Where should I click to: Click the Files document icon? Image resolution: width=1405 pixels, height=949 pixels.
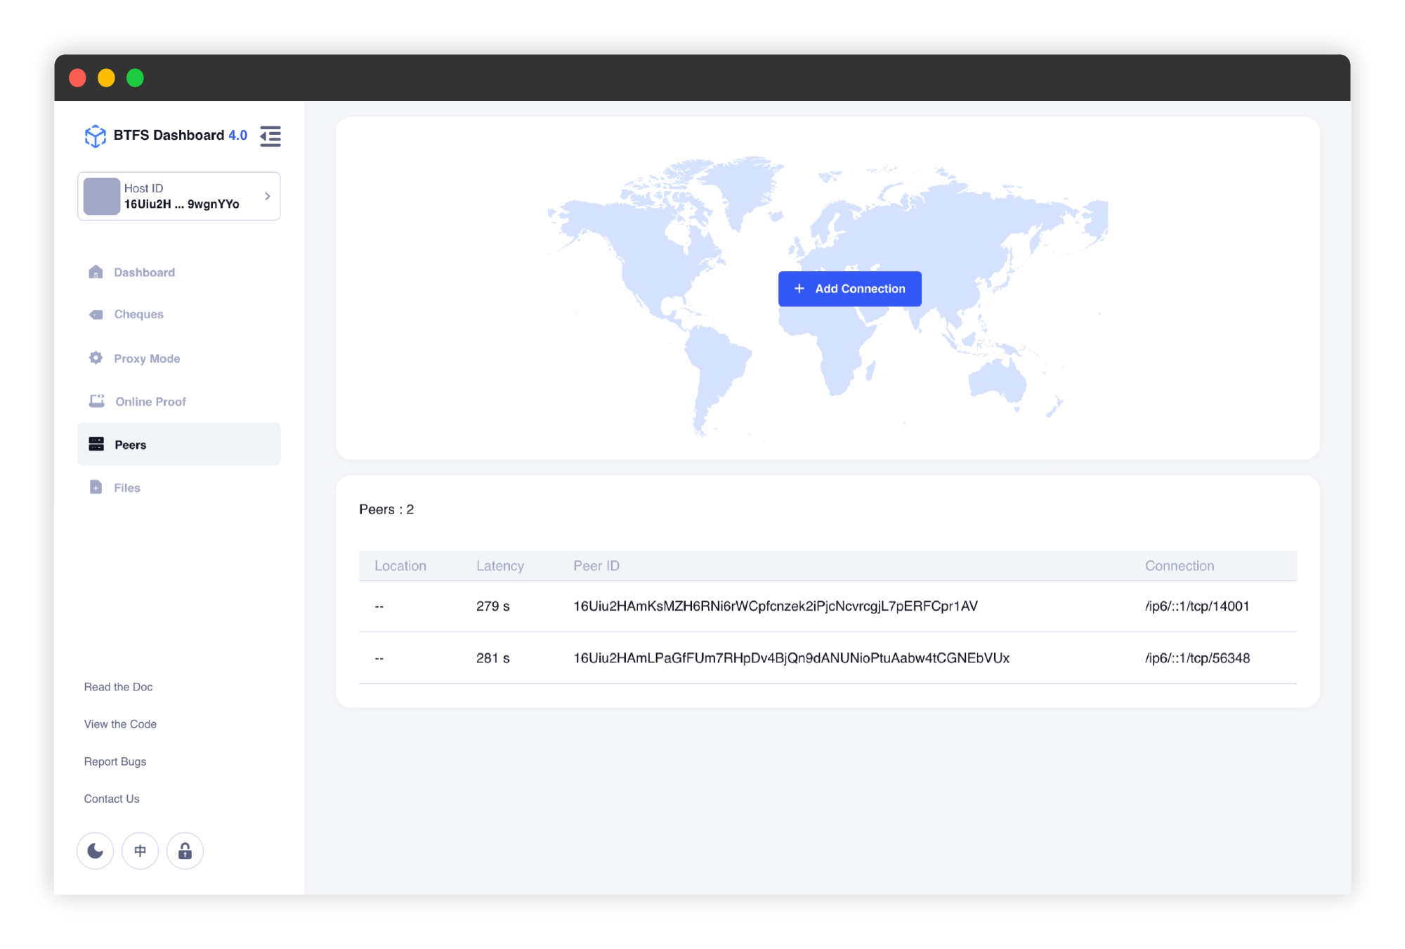tap(96, 487)
